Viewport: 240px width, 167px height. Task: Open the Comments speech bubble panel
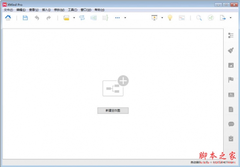(x=231, y=124)
